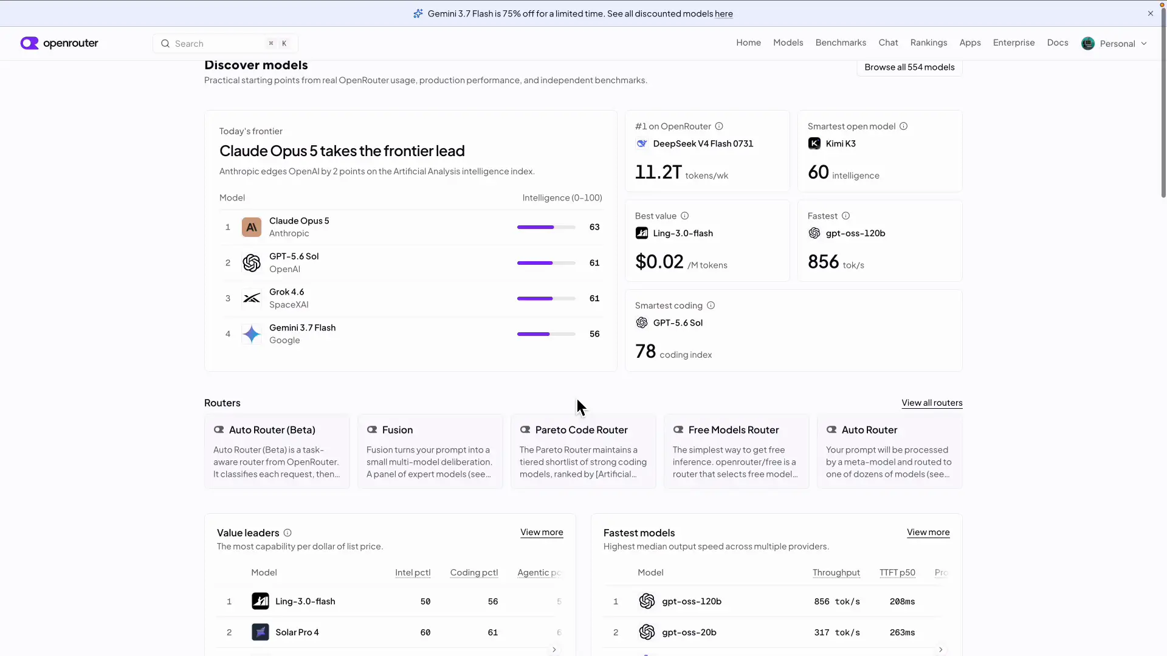Screen dimensions: 1167x656
Task: Open the Chat nav item
Action: (x=888, y=43)
